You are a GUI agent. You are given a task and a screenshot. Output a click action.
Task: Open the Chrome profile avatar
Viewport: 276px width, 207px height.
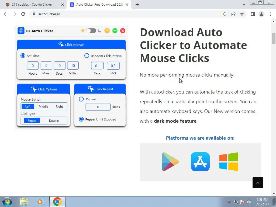(x=261, y=14)
